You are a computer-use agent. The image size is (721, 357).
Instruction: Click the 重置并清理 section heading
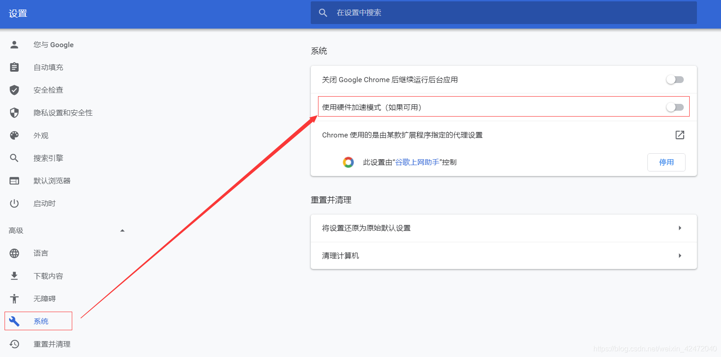pos(331,200)
